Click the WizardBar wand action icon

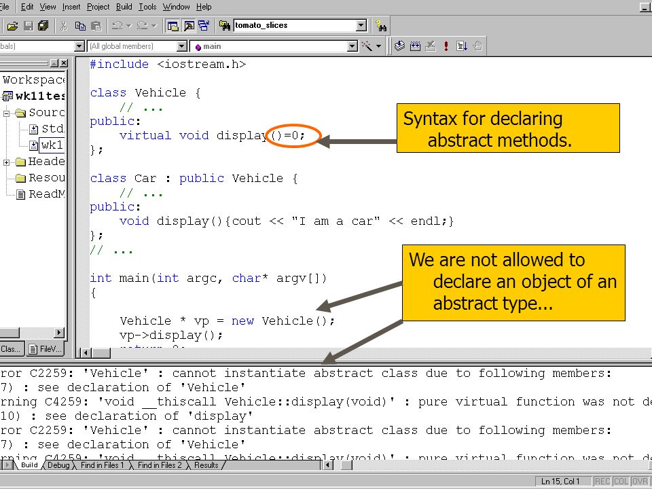click(x=367, y=46)
